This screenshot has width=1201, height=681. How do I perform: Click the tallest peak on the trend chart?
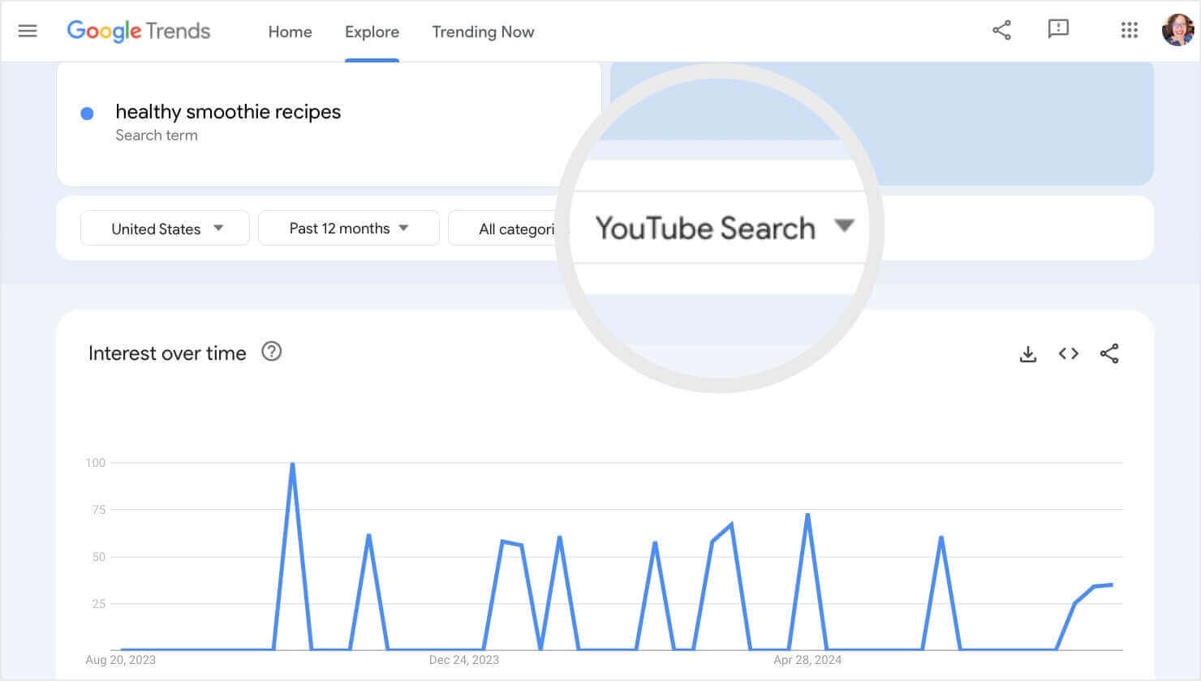tap(293, 464)
